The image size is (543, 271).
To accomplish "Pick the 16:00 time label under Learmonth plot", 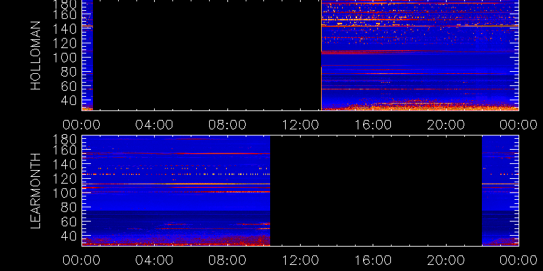I will pyautogui.click(x=373, y=260).
